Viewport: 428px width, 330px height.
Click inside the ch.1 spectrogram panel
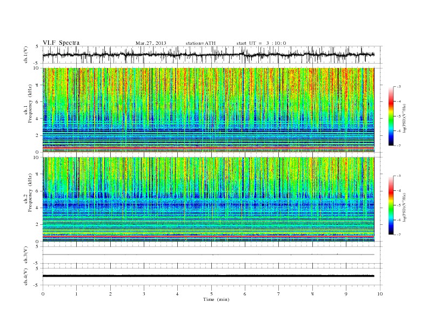tap(208, 110)
